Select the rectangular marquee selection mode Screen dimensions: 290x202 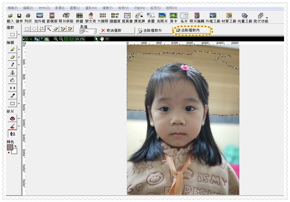(27, 29)
